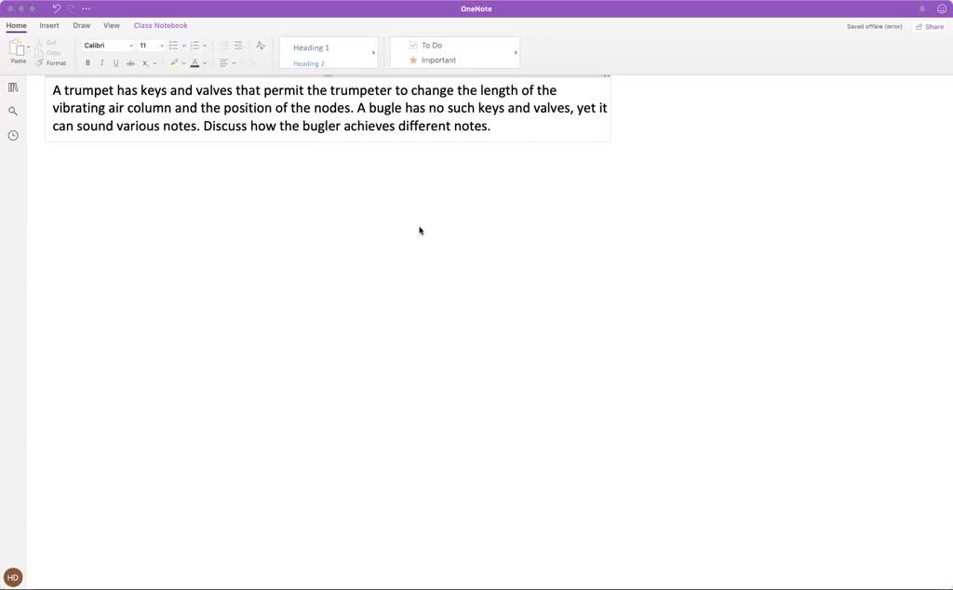Check the To Do tag checkbox
Screen dimensions: 953x590
(414, 46)
